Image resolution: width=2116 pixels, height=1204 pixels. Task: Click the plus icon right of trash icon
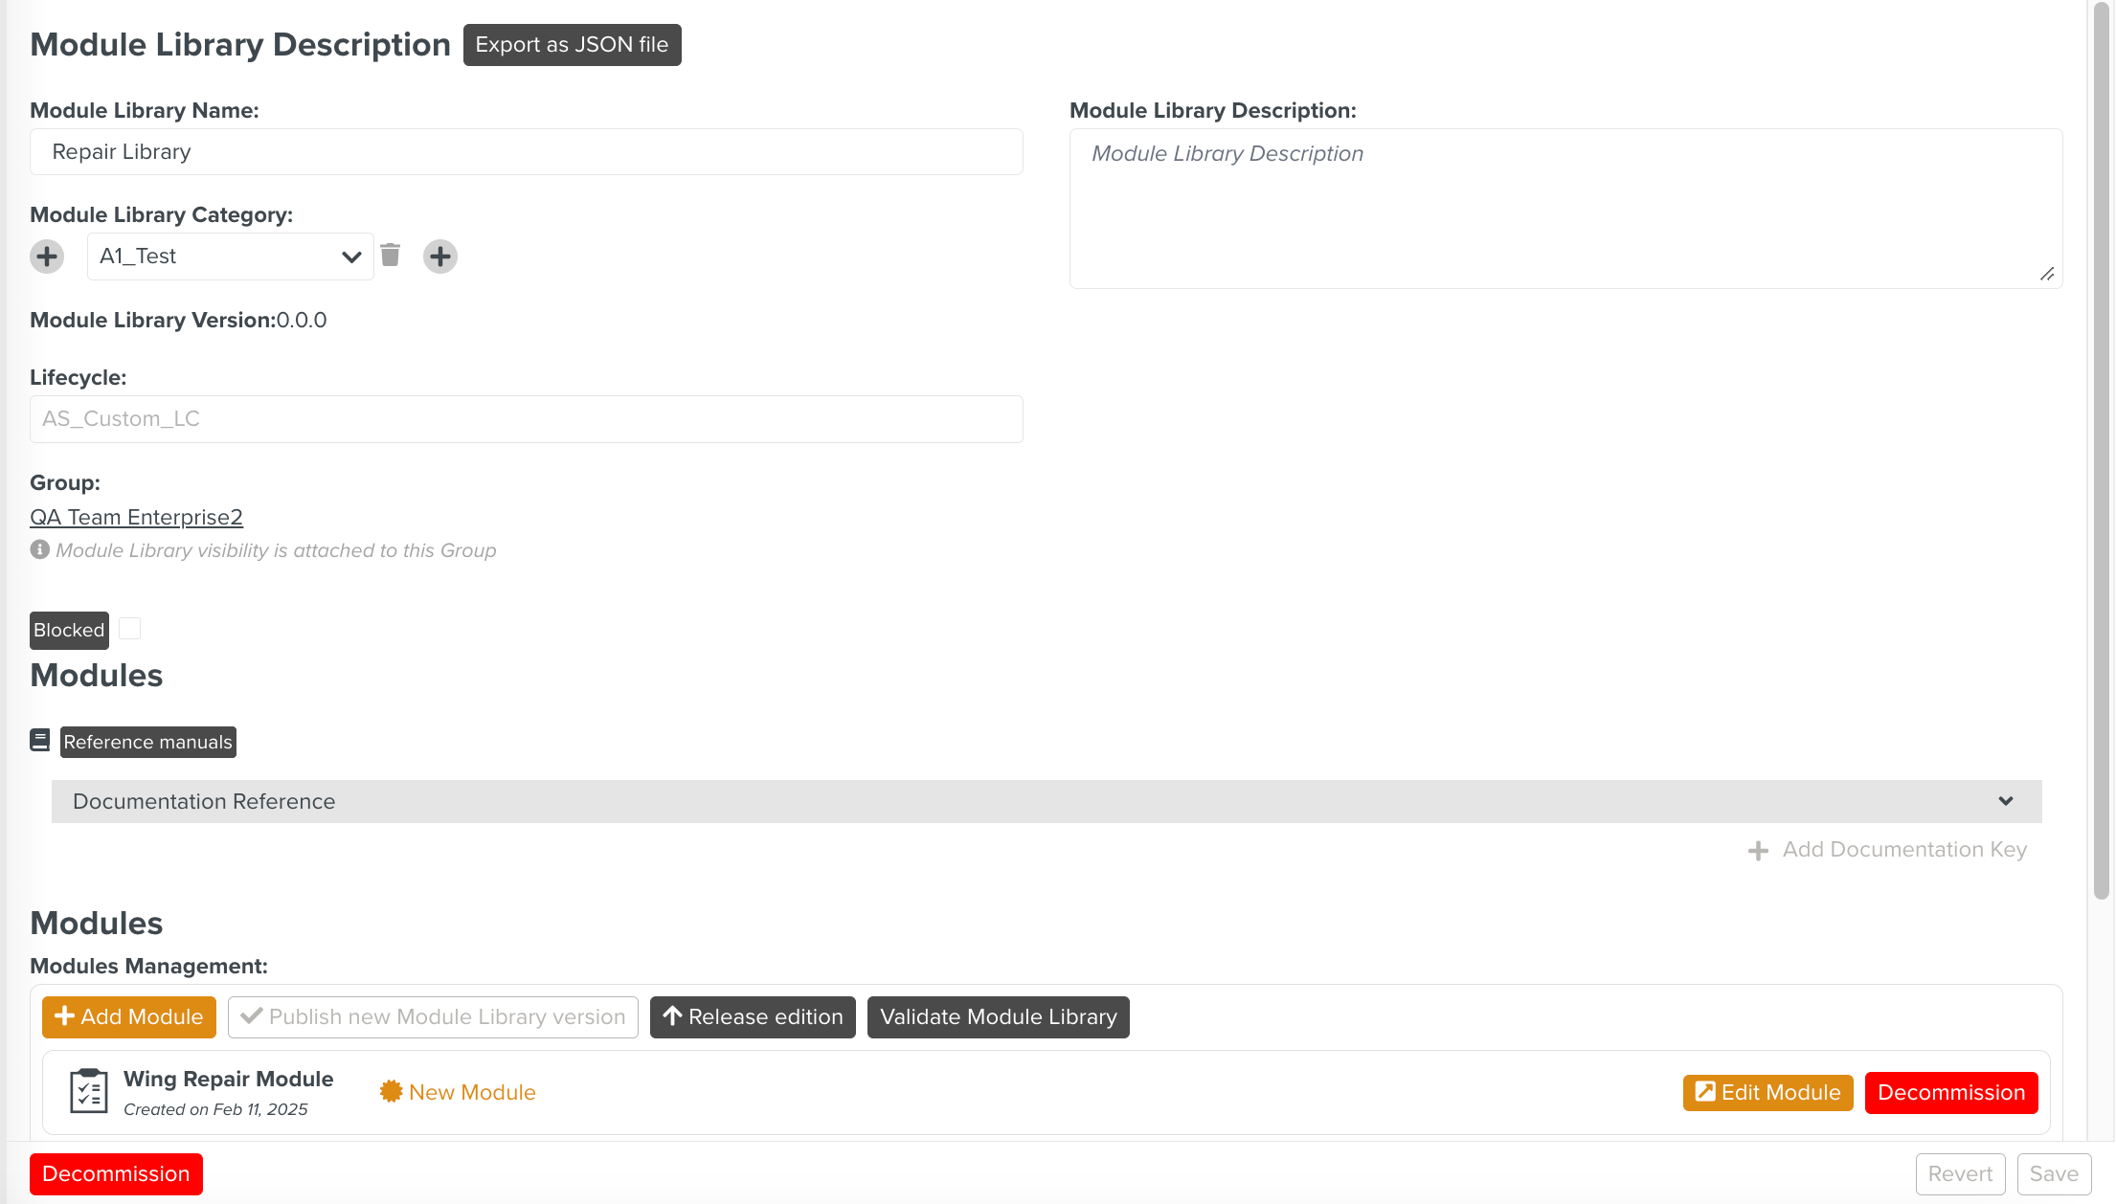[x=440, y=256]
